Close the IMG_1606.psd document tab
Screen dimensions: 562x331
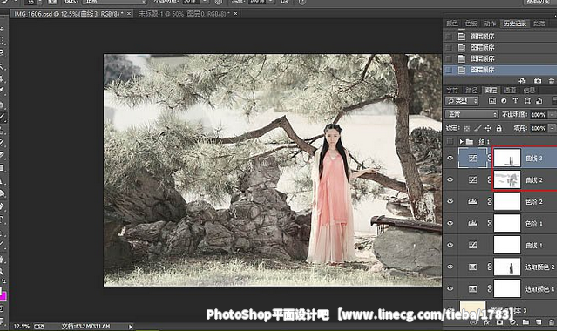[x=129, y=14]
